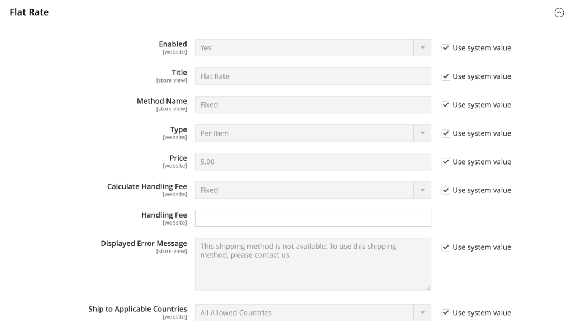This screenshot has width=572, height=328.
Task: Disable Use system value for Method Name
Action: pos(445,105)
